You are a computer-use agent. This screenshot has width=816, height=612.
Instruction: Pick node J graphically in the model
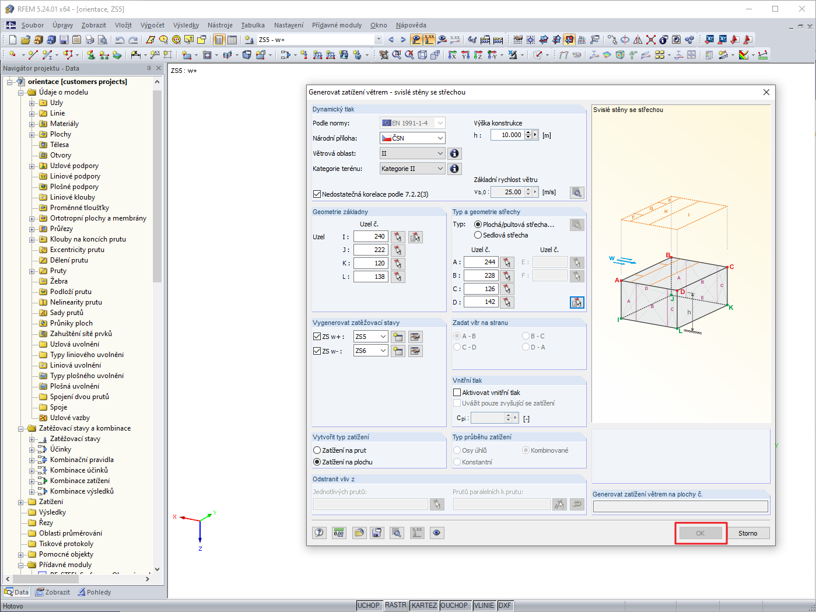398,250
